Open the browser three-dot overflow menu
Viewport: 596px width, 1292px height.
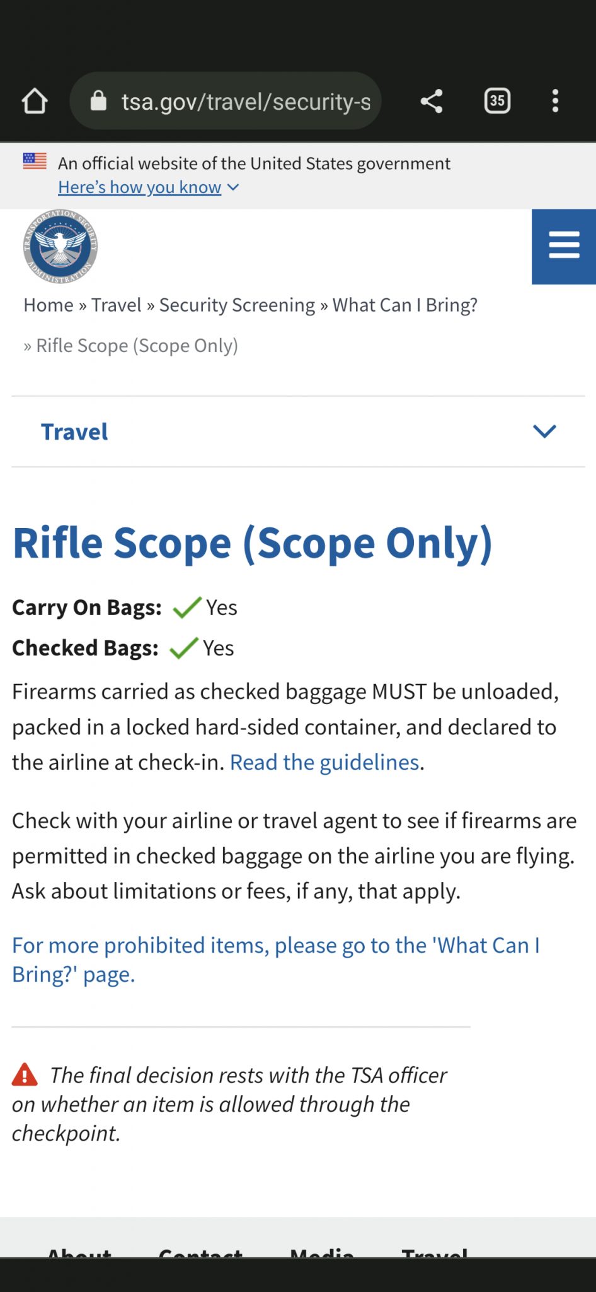click(x=555, y=101)
